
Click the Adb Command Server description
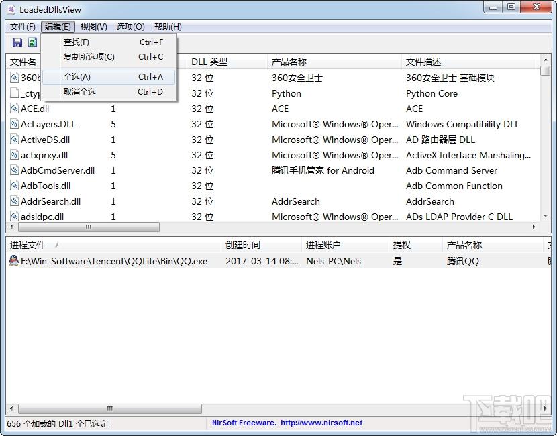pyautogui.click(x=452, y=170)
